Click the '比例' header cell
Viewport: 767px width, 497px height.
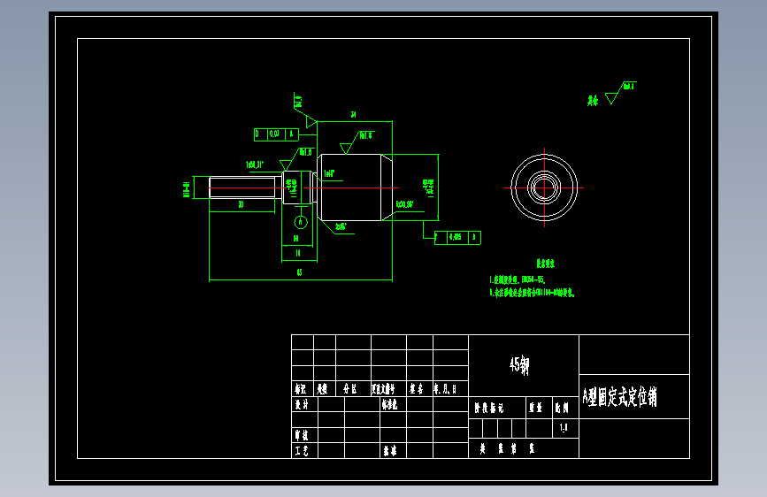[565, 408]
